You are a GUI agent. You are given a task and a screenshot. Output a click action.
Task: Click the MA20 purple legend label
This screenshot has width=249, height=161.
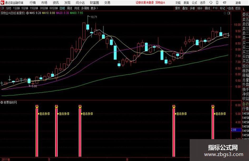[62, 13]
